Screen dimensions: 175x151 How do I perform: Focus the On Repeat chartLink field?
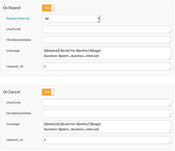point(107,29)
